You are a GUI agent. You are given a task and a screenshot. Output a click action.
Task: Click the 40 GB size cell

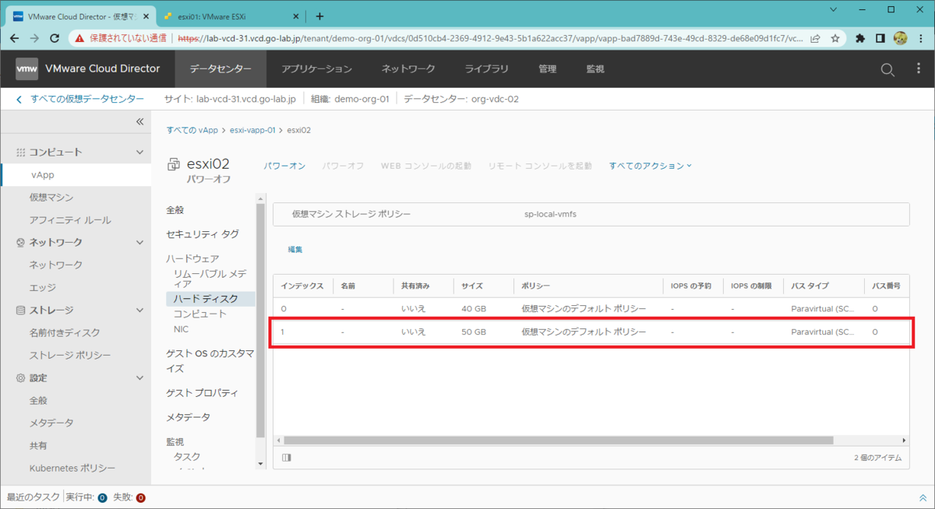click(474, 309)
